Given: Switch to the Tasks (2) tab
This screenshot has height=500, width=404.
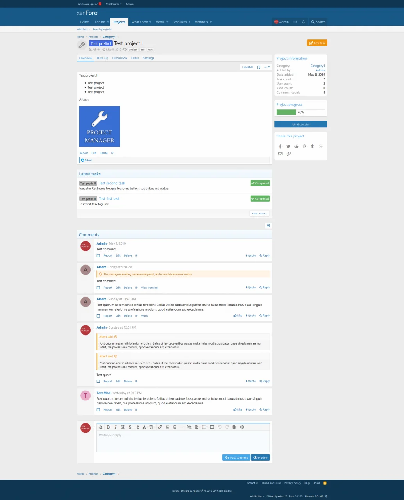Looking at the screenshot, I should click(x=102, y=58).
